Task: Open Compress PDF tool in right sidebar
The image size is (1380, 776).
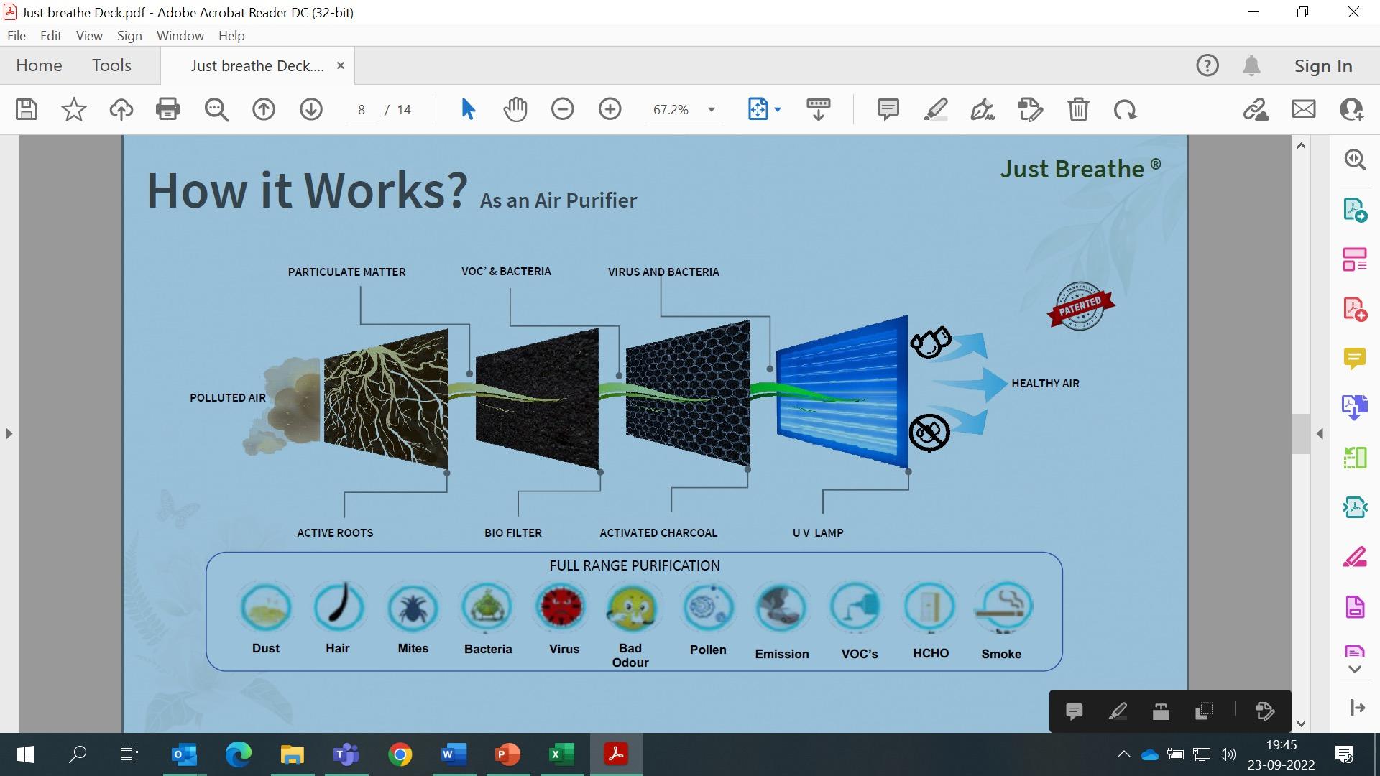Action: pyautogui.click(x=1355, y=507)
